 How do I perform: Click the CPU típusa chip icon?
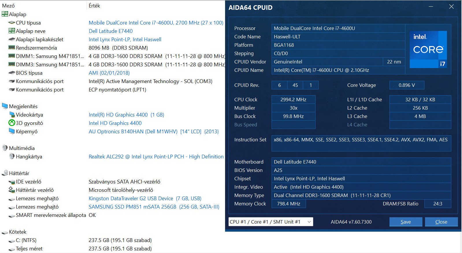(12, 23)
